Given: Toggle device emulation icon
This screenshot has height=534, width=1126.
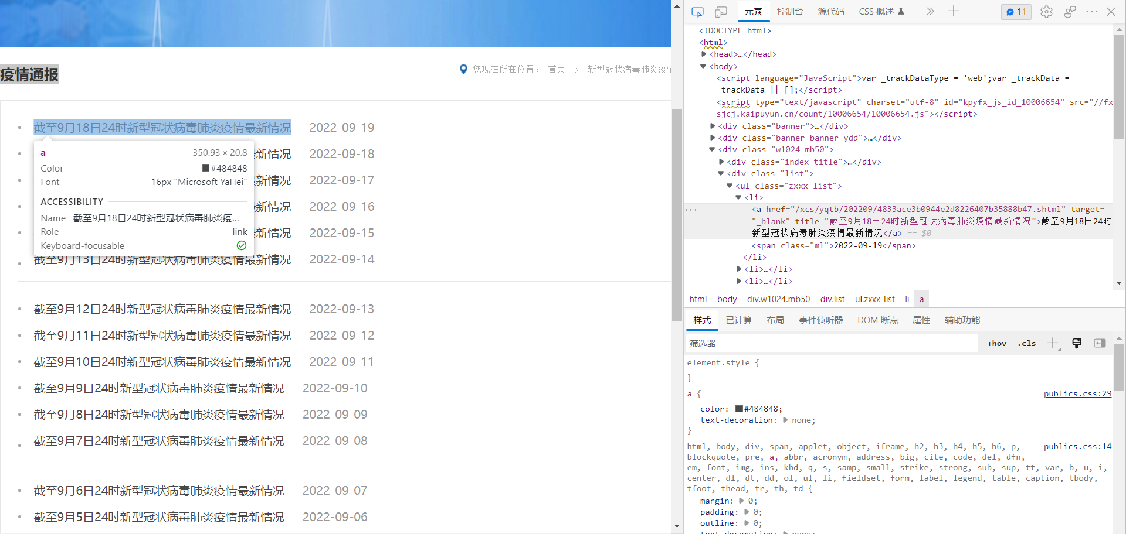Looking at the screenshot, I should click(x=721, y=12).
